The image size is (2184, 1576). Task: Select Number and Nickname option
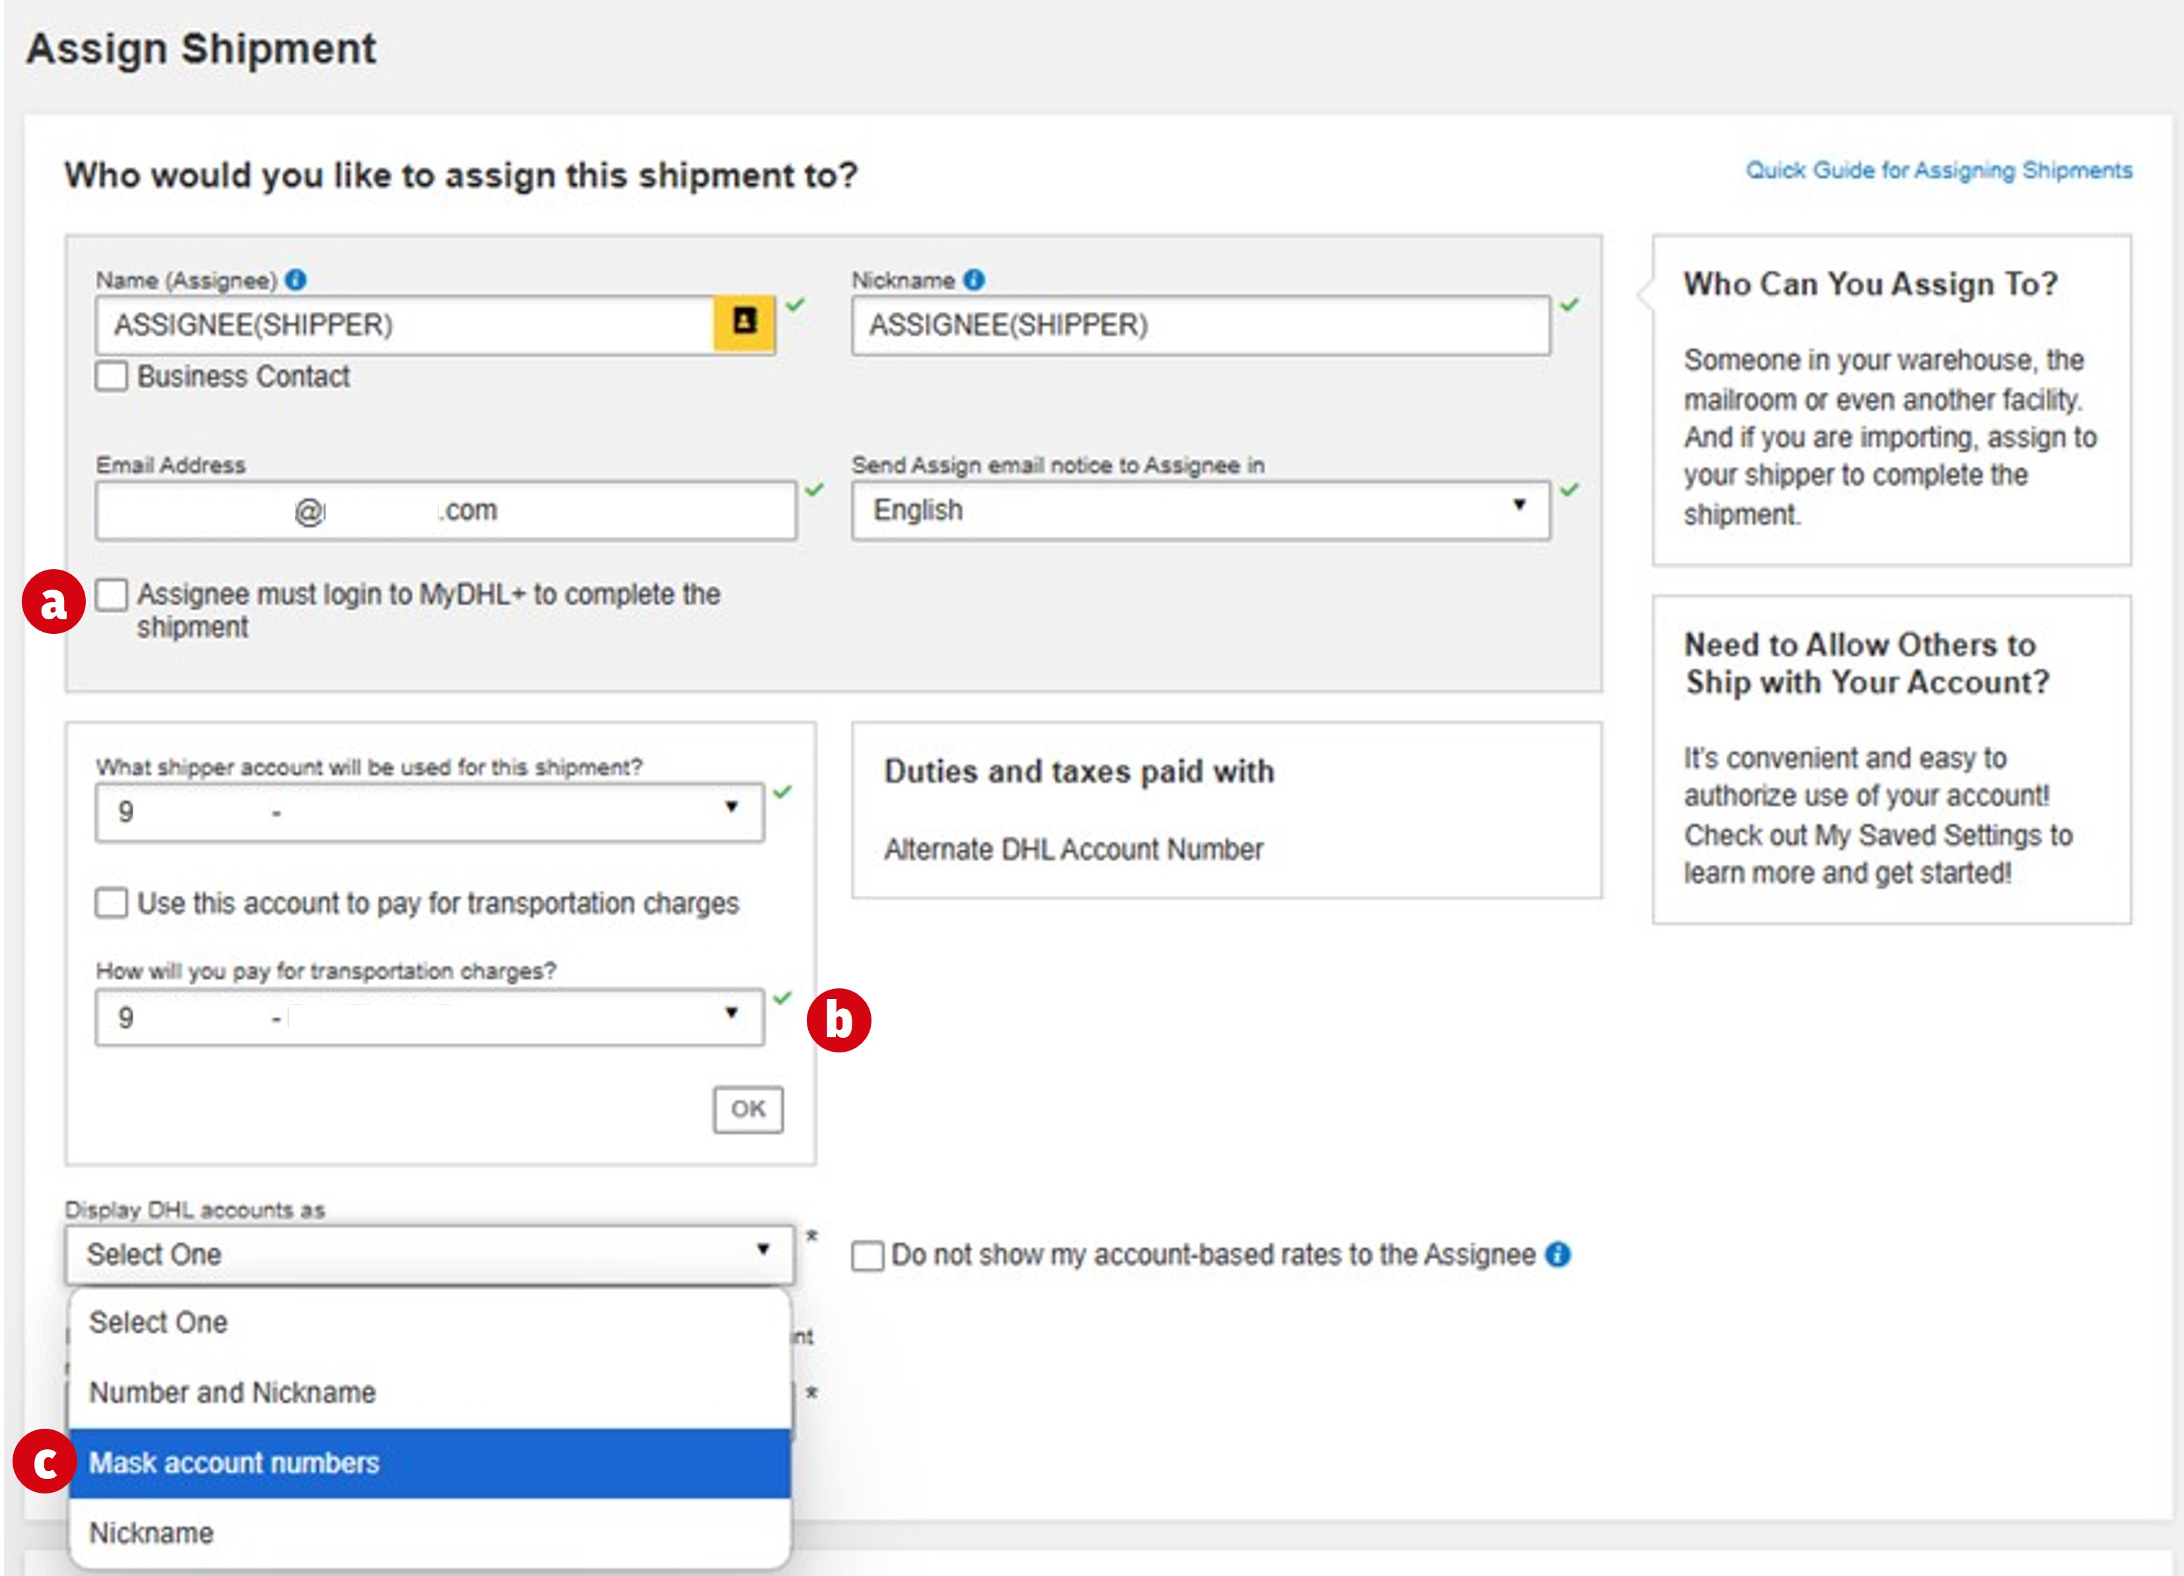coord(430,1392)
